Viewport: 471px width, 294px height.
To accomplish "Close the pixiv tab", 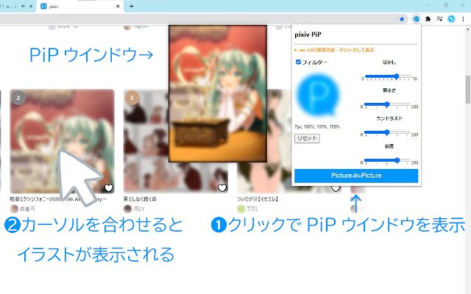I will tap(118, 6).
